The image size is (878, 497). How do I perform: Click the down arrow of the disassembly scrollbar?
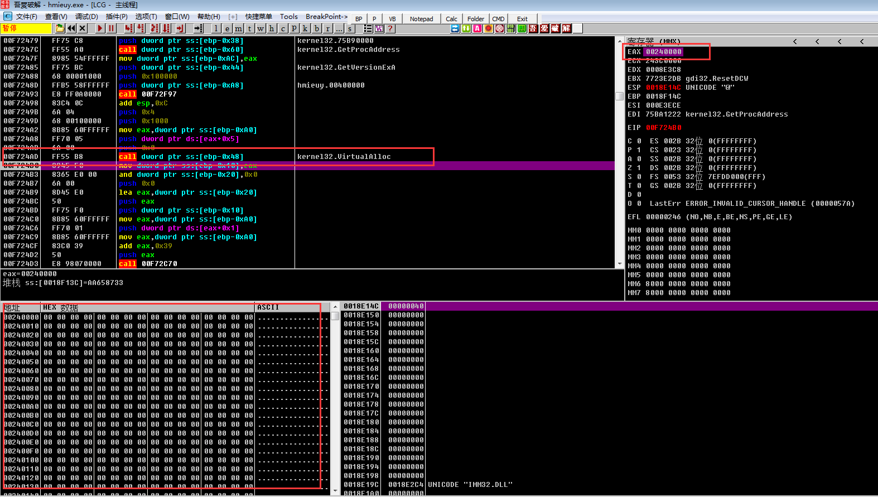click(619, 264)
